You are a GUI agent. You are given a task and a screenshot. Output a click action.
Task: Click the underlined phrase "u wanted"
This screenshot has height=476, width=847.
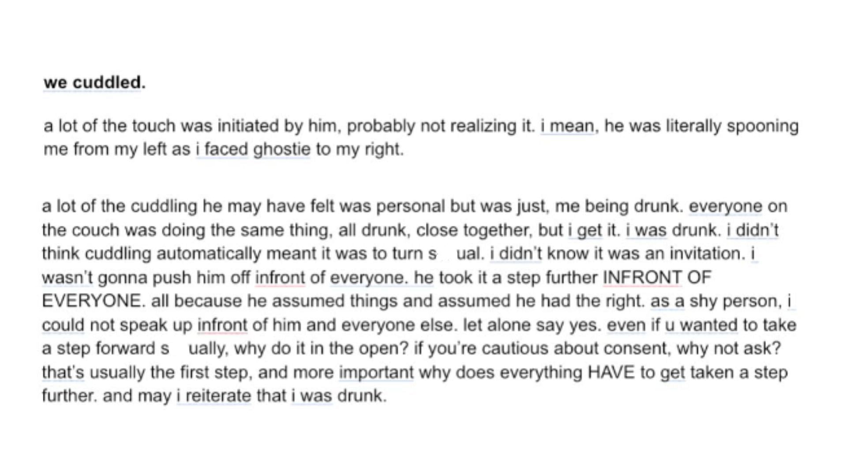pyautogui.click(x=701, y=325)
